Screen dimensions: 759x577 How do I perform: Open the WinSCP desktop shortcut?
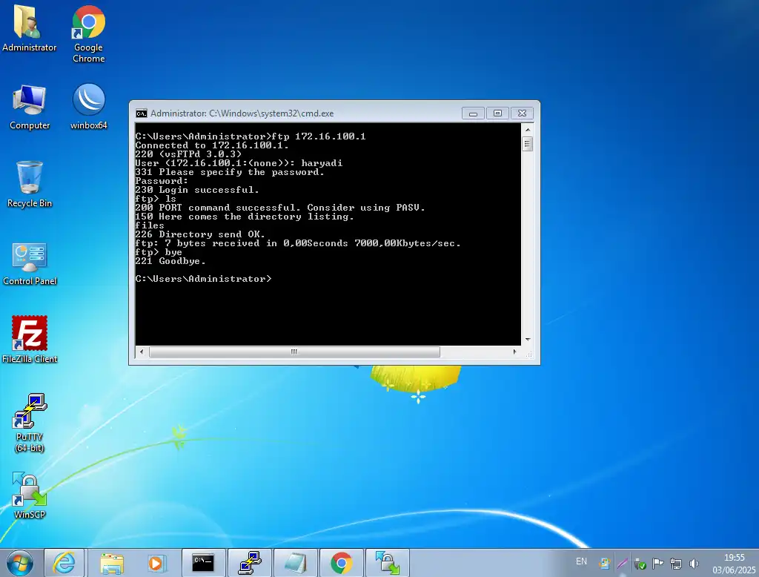pyautogui.click(x=30, y=491)
